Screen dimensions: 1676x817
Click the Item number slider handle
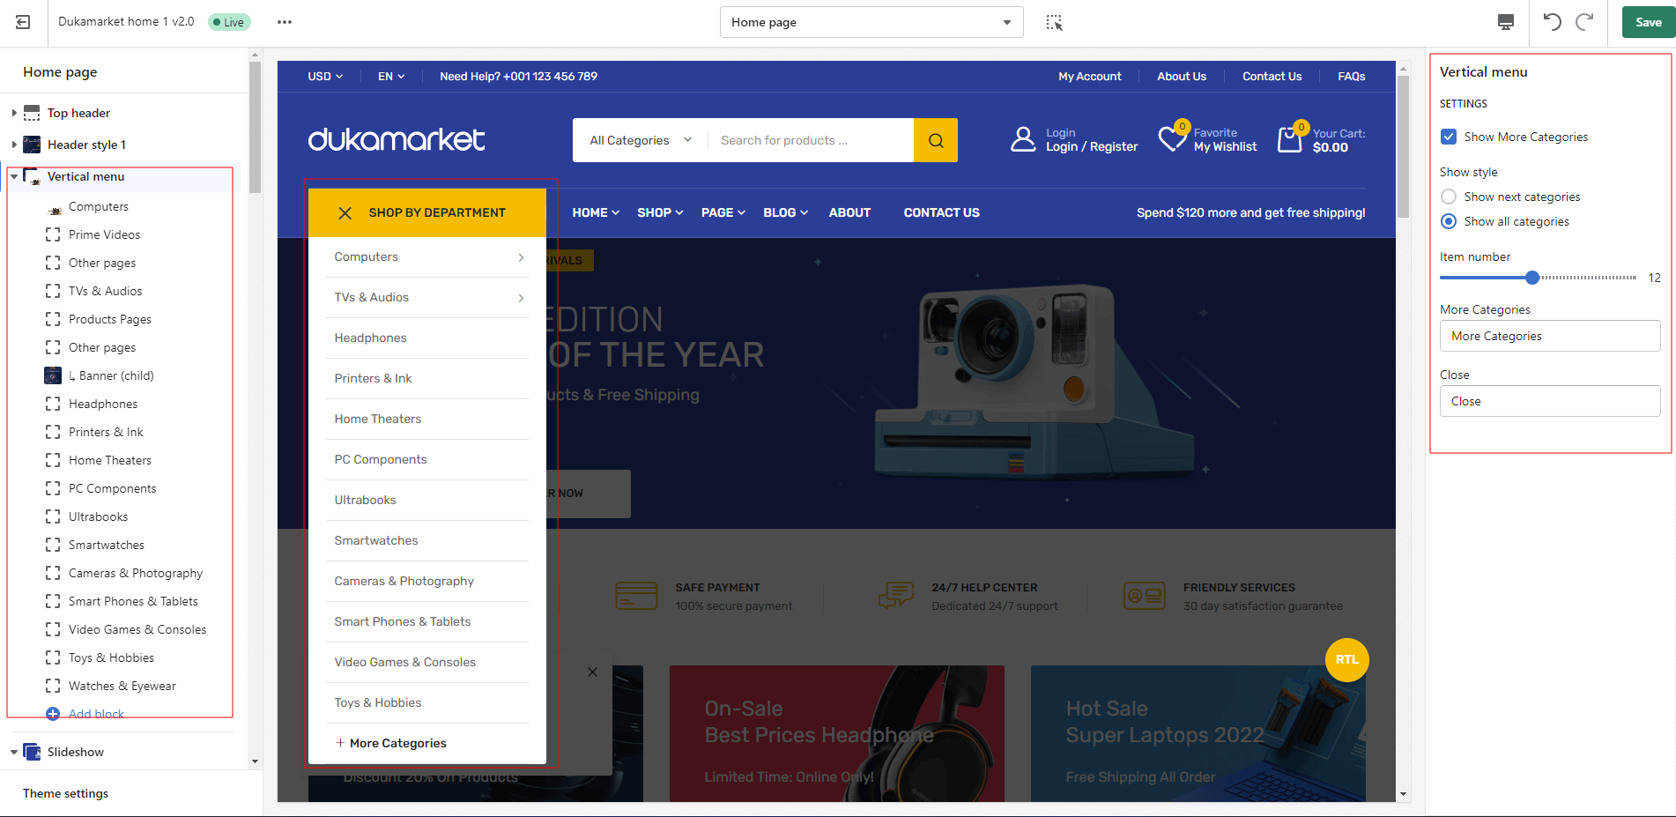pos(1532,278)
